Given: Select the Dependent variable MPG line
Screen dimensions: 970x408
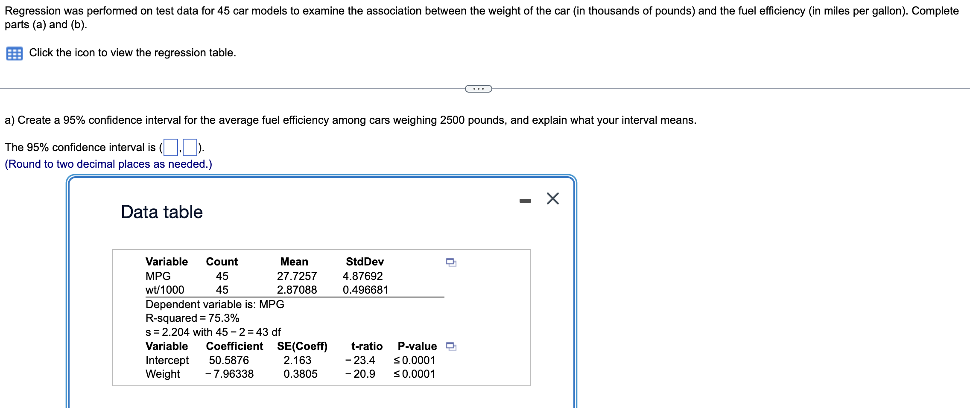Looking at the screenshot, I should 214,304.
